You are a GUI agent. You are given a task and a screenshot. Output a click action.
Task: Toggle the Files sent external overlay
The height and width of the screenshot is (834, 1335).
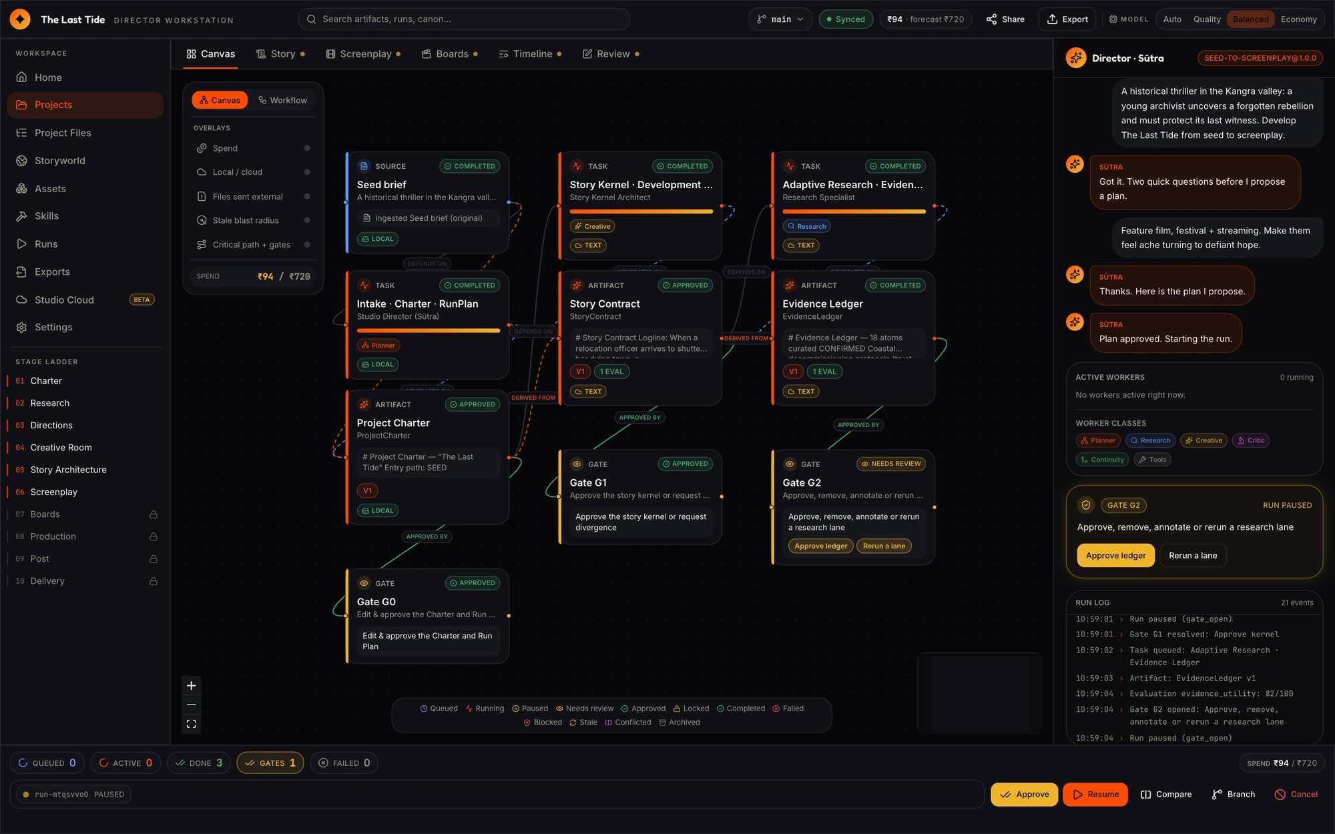(253, 197)
